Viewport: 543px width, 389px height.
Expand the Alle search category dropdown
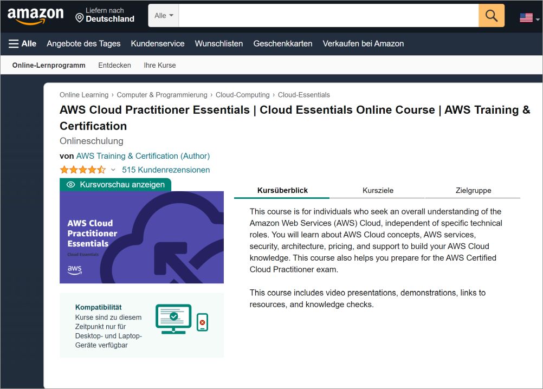point(164,16)
